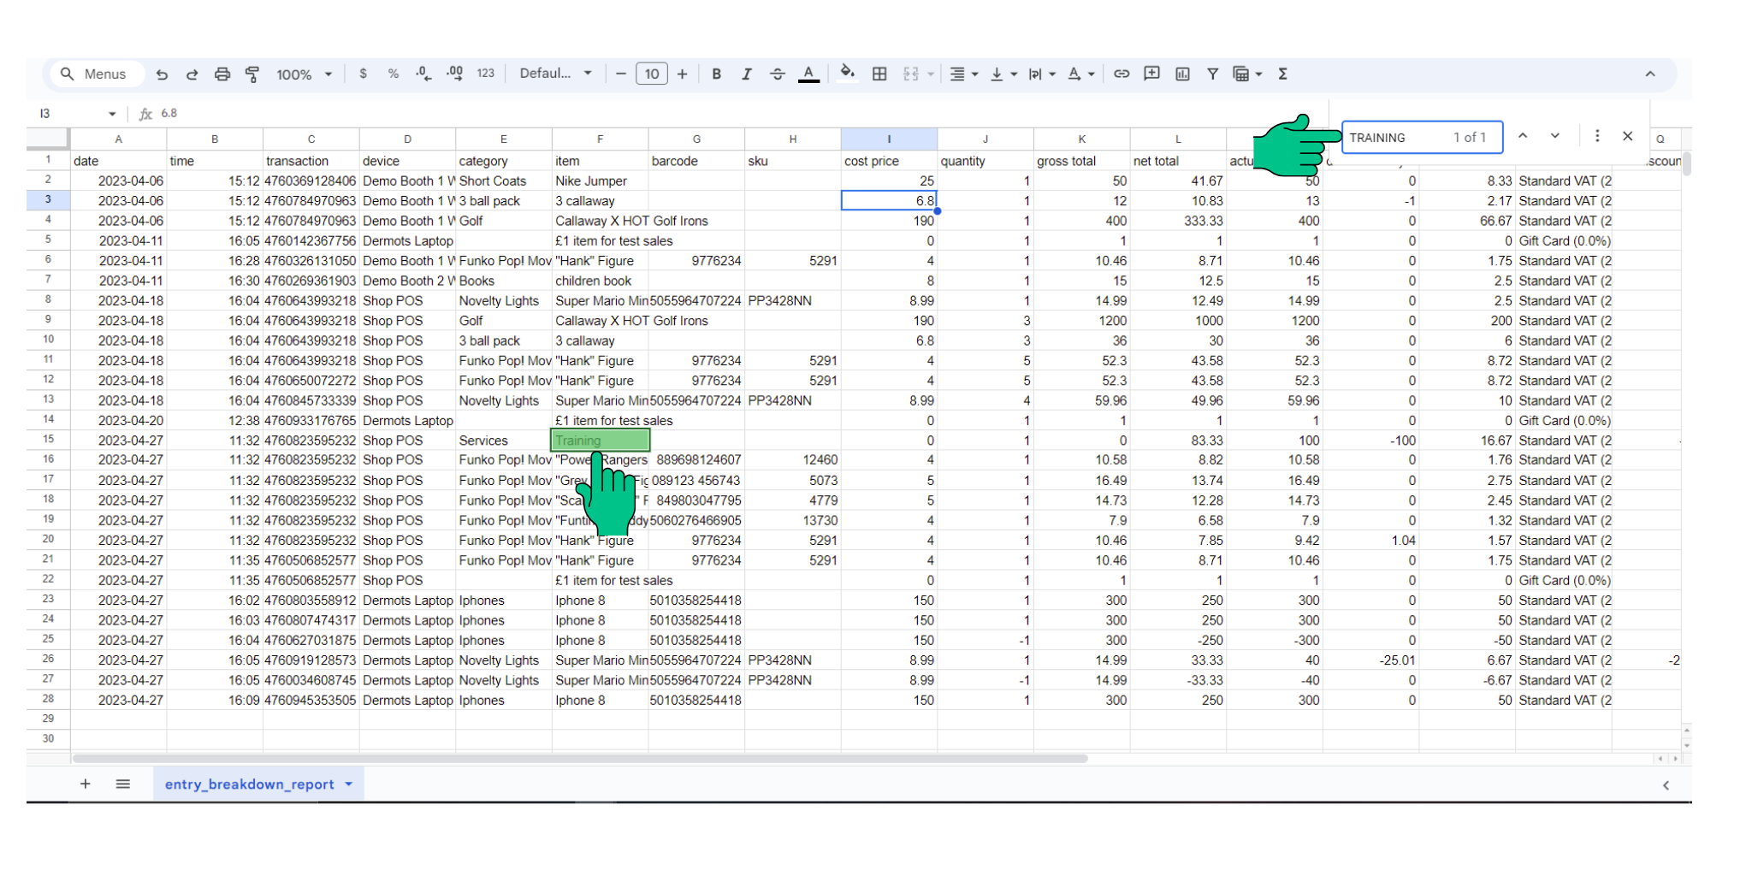Viewport: 1752px width, 876px height.
Task: Click the Services category cell
Action: [503, 441]
